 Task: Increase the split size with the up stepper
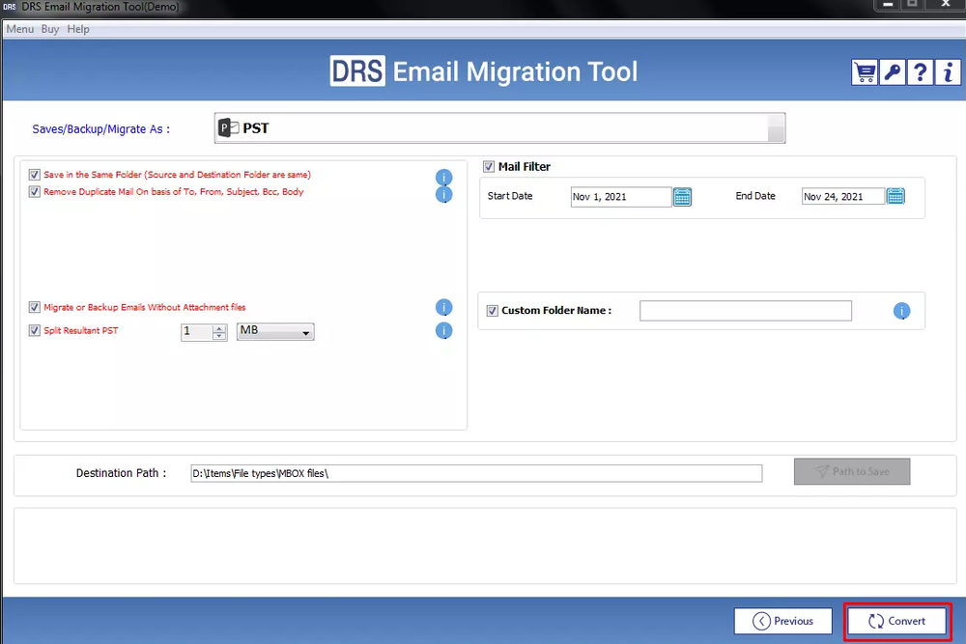(x=216, y=327)
